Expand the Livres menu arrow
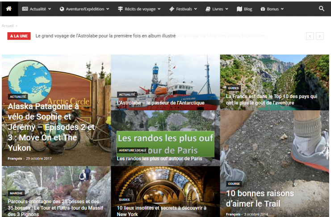Screen dimensions: 331x217 (227, 9)
